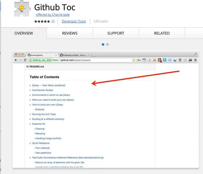Open 'Test Suite Convenience Methods Reference' link
203x174 pixels.
click(x=68, y=157)
